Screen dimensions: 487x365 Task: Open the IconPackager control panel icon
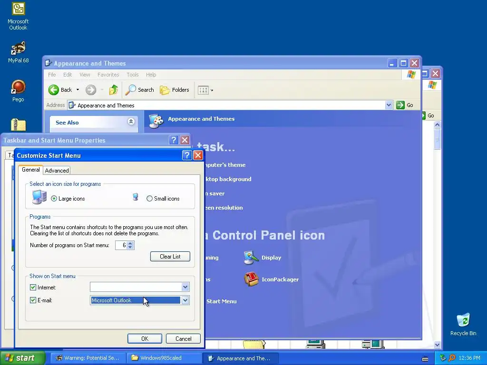point(251,279)
